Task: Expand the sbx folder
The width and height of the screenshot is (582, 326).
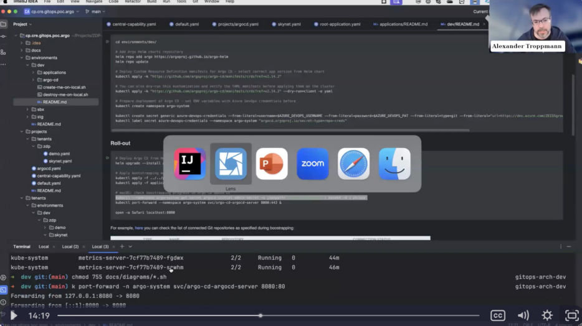Action: [x=27, y=109]
